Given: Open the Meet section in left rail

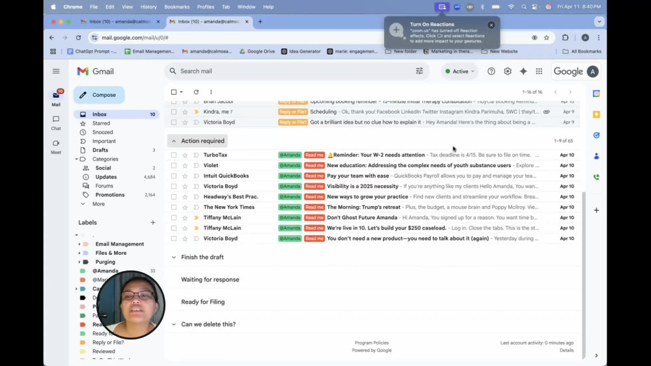Looking at the screenshot, I should pos(56,147).
